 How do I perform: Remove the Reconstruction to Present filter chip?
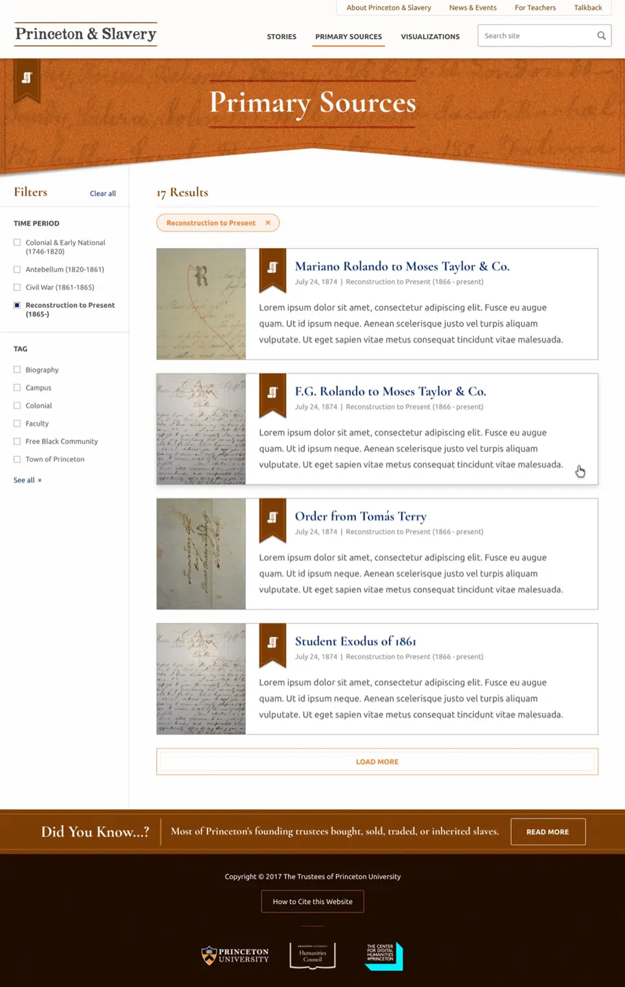268,223
